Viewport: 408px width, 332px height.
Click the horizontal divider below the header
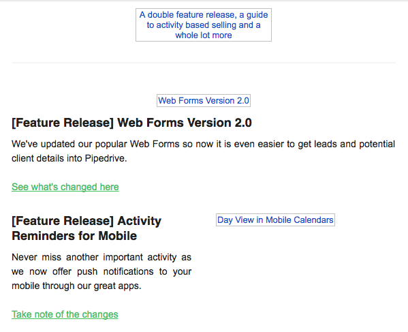click(x=204, y=63)
